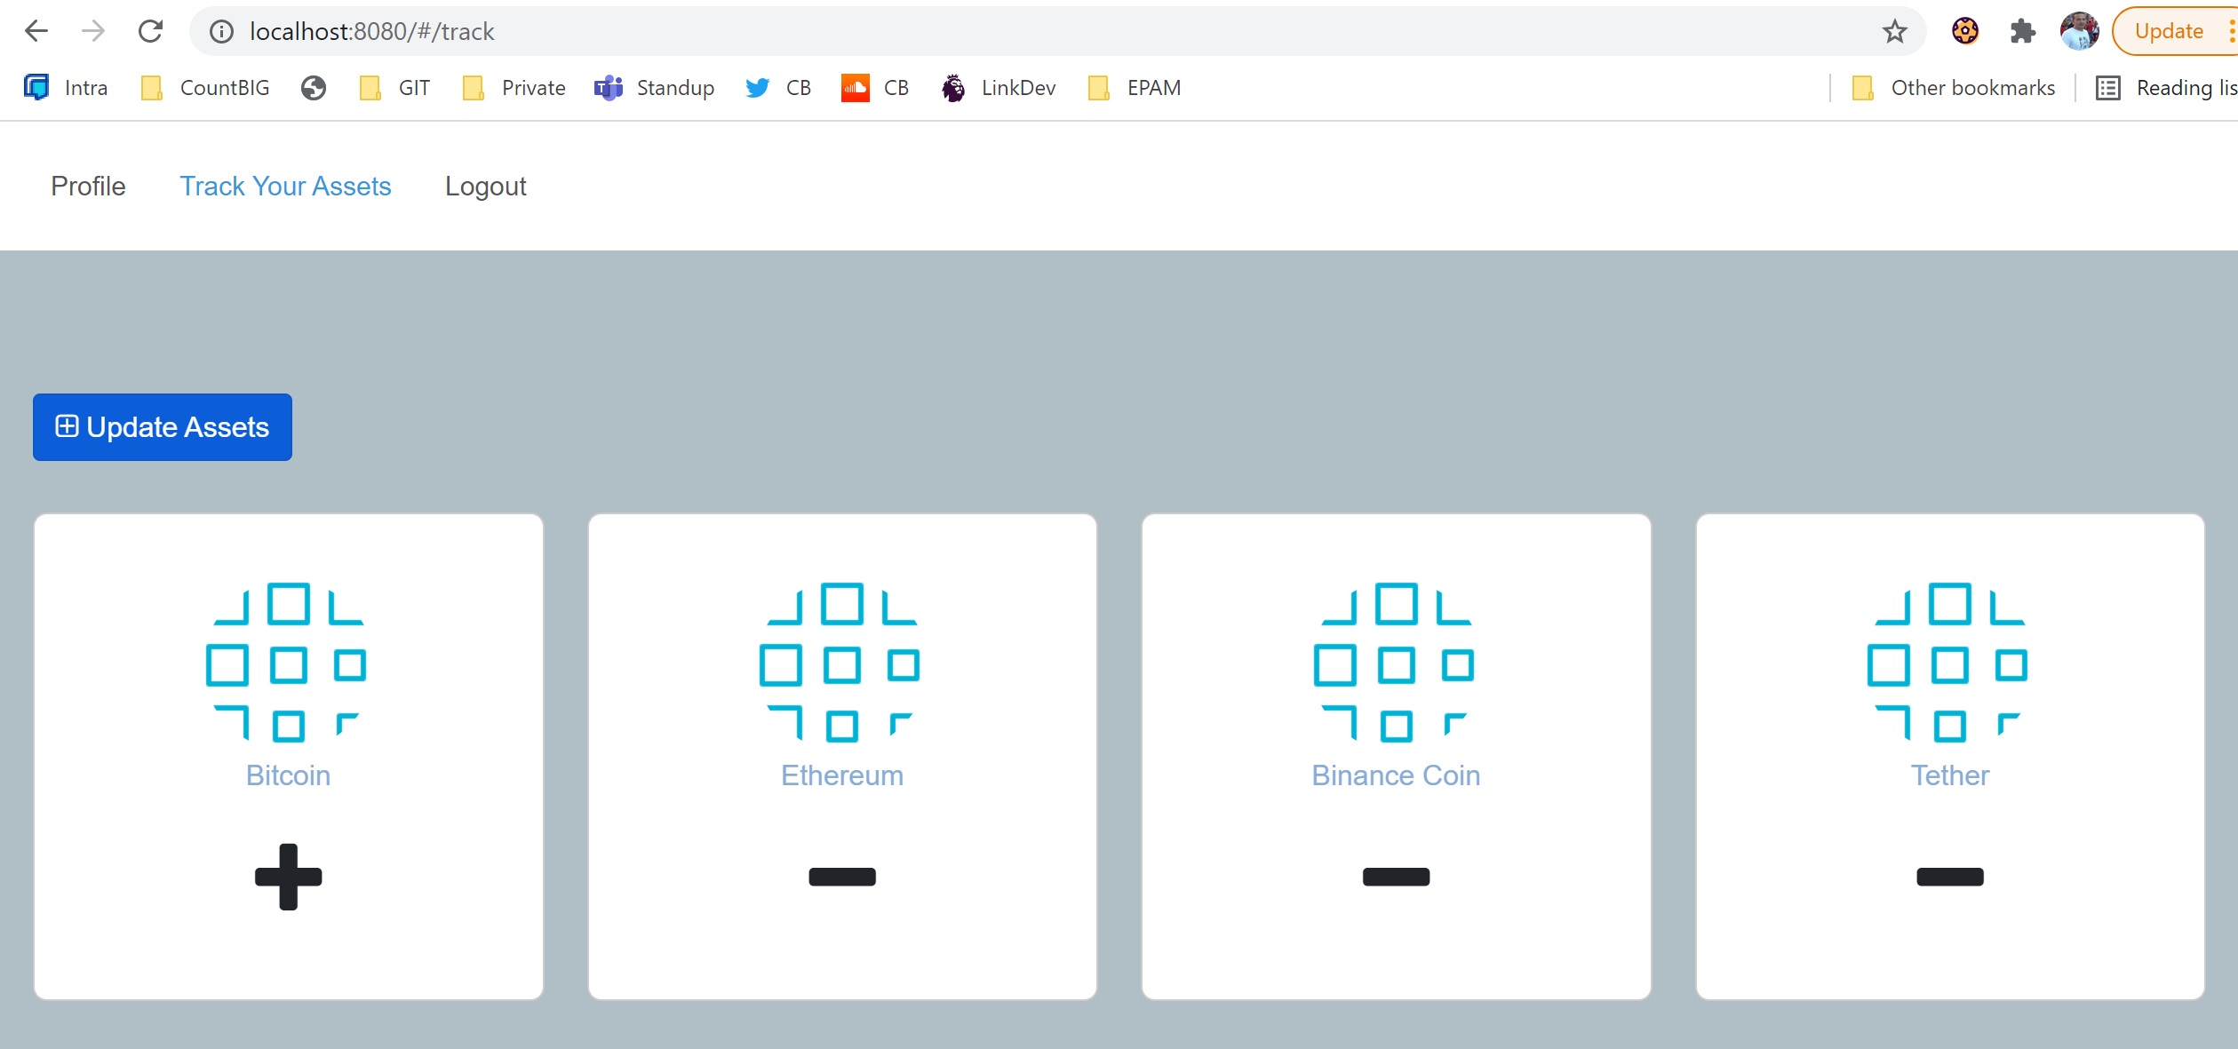Image resolution: width=2238 pixels, height=1049 pixels.
Task: Switch to the Profile page
Action: pyautogui.click(x=88, y=186)
